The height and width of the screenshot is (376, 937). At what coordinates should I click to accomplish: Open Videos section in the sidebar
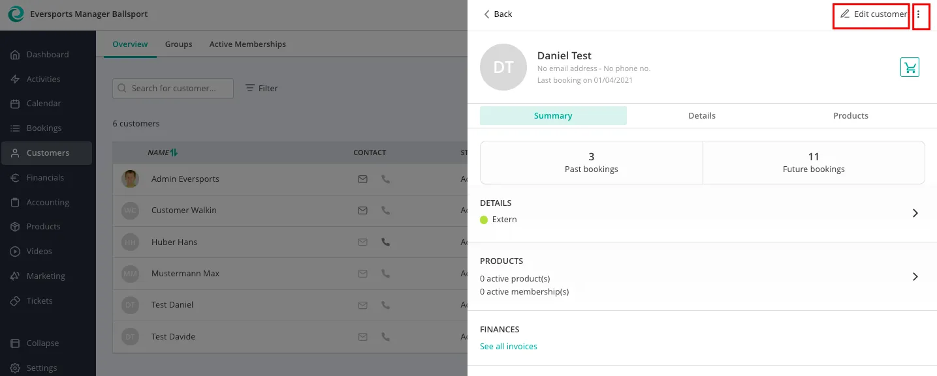pos(39,252)
